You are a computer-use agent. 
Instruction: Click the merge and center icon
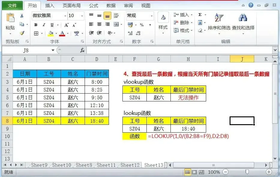[116, 24]
